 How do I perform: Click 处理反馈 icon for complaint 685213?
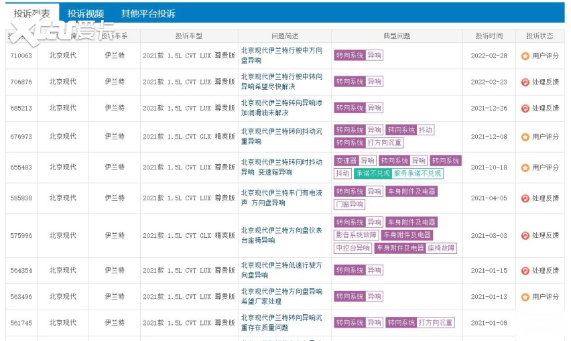click(525, 109)
